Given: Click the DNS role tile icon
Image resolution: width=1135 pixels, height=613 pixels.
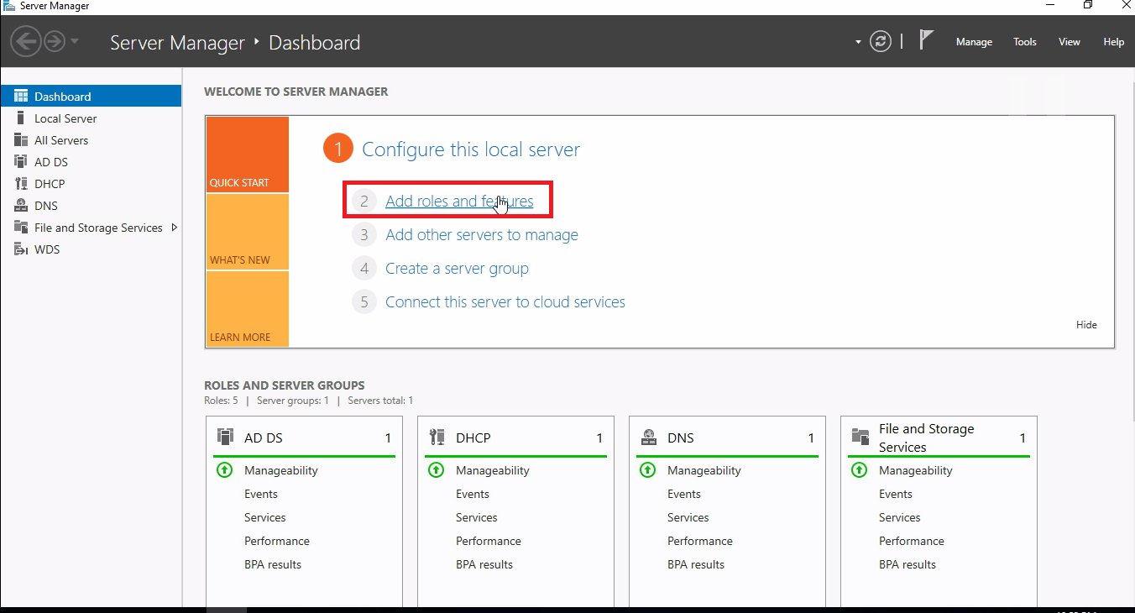Looking at the screenshot, I should (x=648, y=437).
